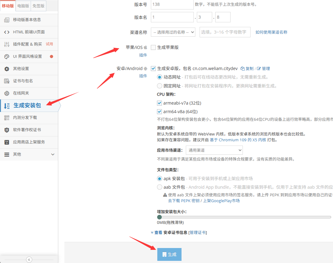Open the 应用市场渠道 通用渠道 dropdown
Screen dimensions: 333x263
click(214, 150)
